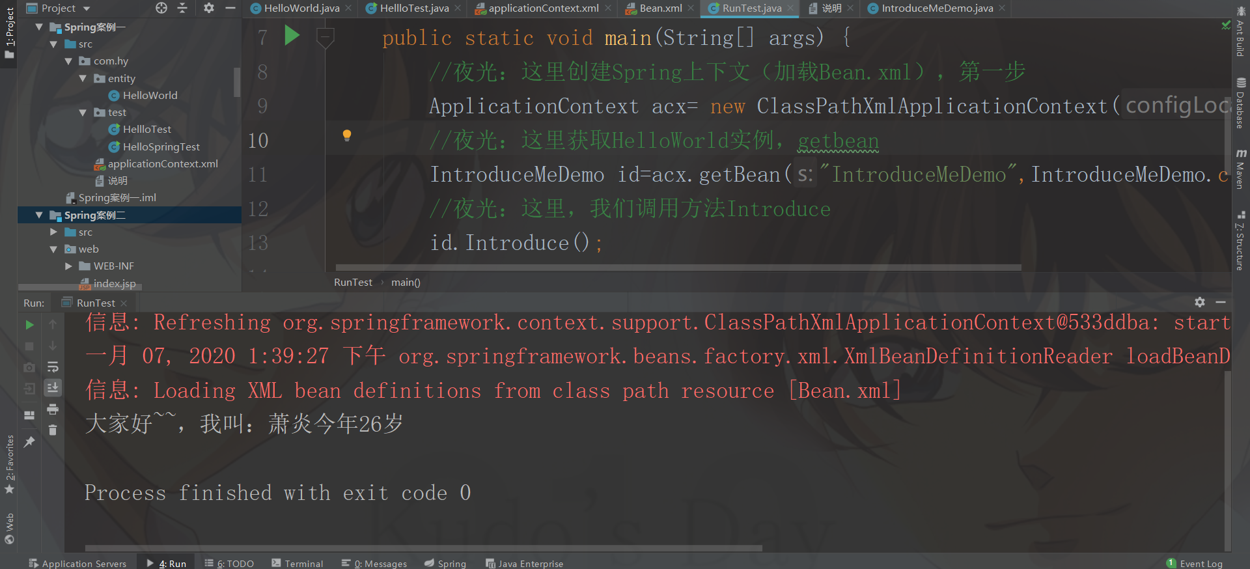The height and width of the screenshot is (569, 1250).
Task: Toggle soft-wrap in the console
Action: click(53, 367)
